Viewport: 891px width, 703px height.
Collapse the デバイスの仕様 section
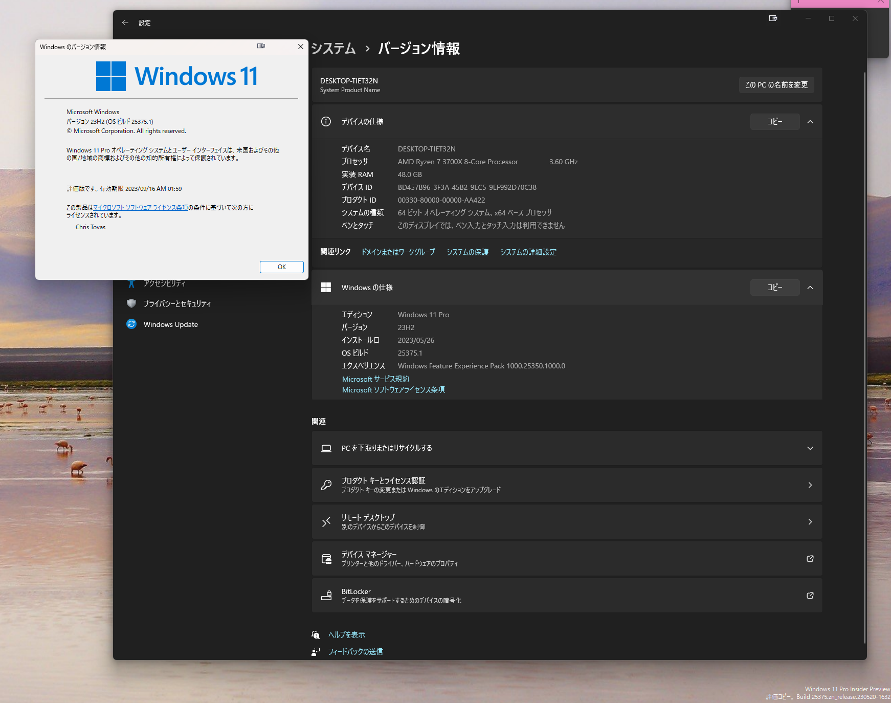coord(810,122)
